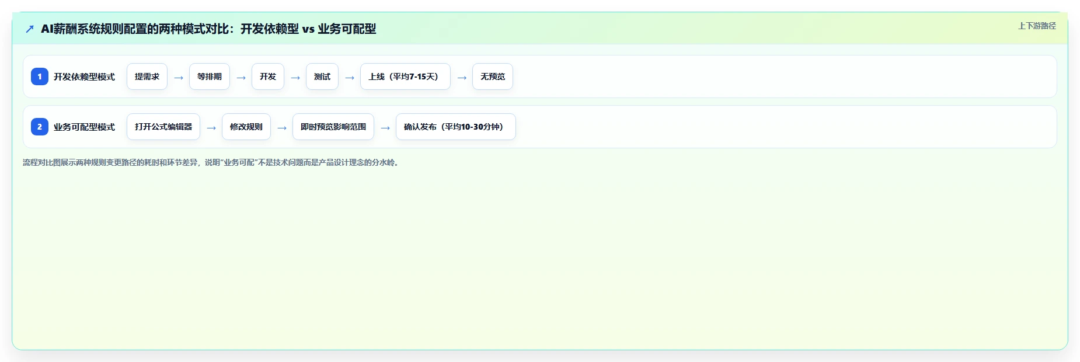Click the arrow between 上线 and 无预览

(462, 78)
